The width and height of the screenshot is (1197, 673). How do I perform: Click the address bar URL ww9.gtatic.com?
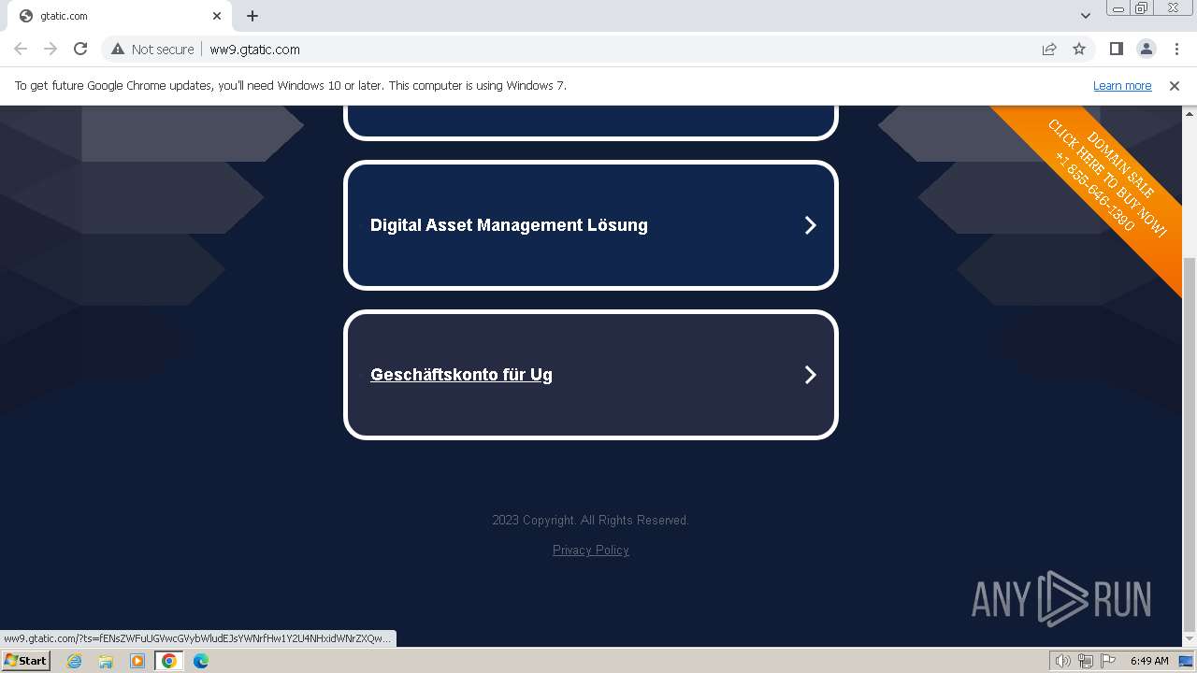(254, 50)
